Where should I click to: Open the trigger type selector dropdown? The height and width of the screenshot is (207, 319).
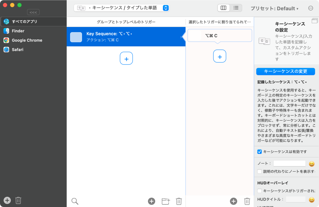(x=166, y=8)
